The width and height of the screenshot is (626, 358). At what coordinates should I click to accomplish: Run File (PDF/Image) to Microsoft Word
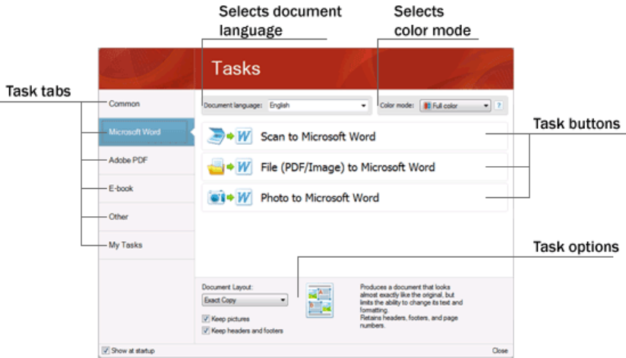355,167
